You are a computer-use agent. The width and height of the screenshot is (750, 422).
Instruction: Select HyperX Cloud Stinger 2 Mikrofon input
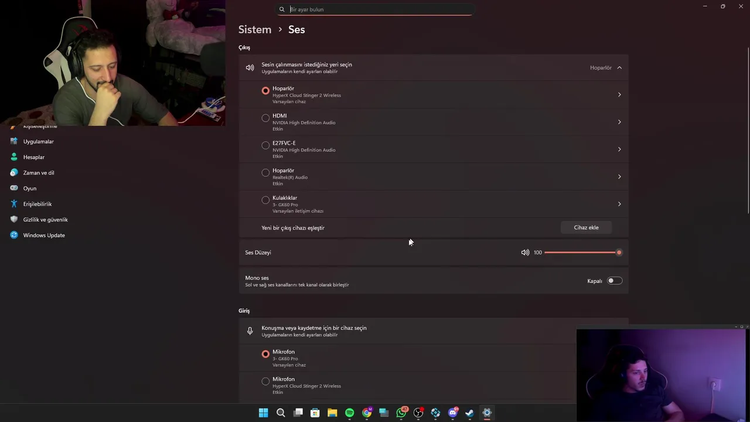(x=265, y=382)
